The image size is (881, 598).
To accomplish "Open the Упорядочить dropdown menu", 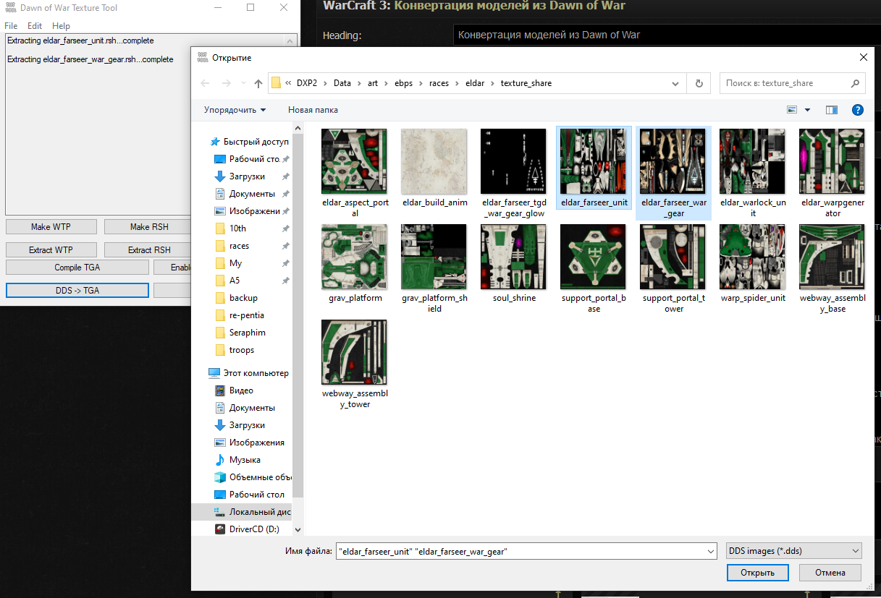I will tap(235, 110).
